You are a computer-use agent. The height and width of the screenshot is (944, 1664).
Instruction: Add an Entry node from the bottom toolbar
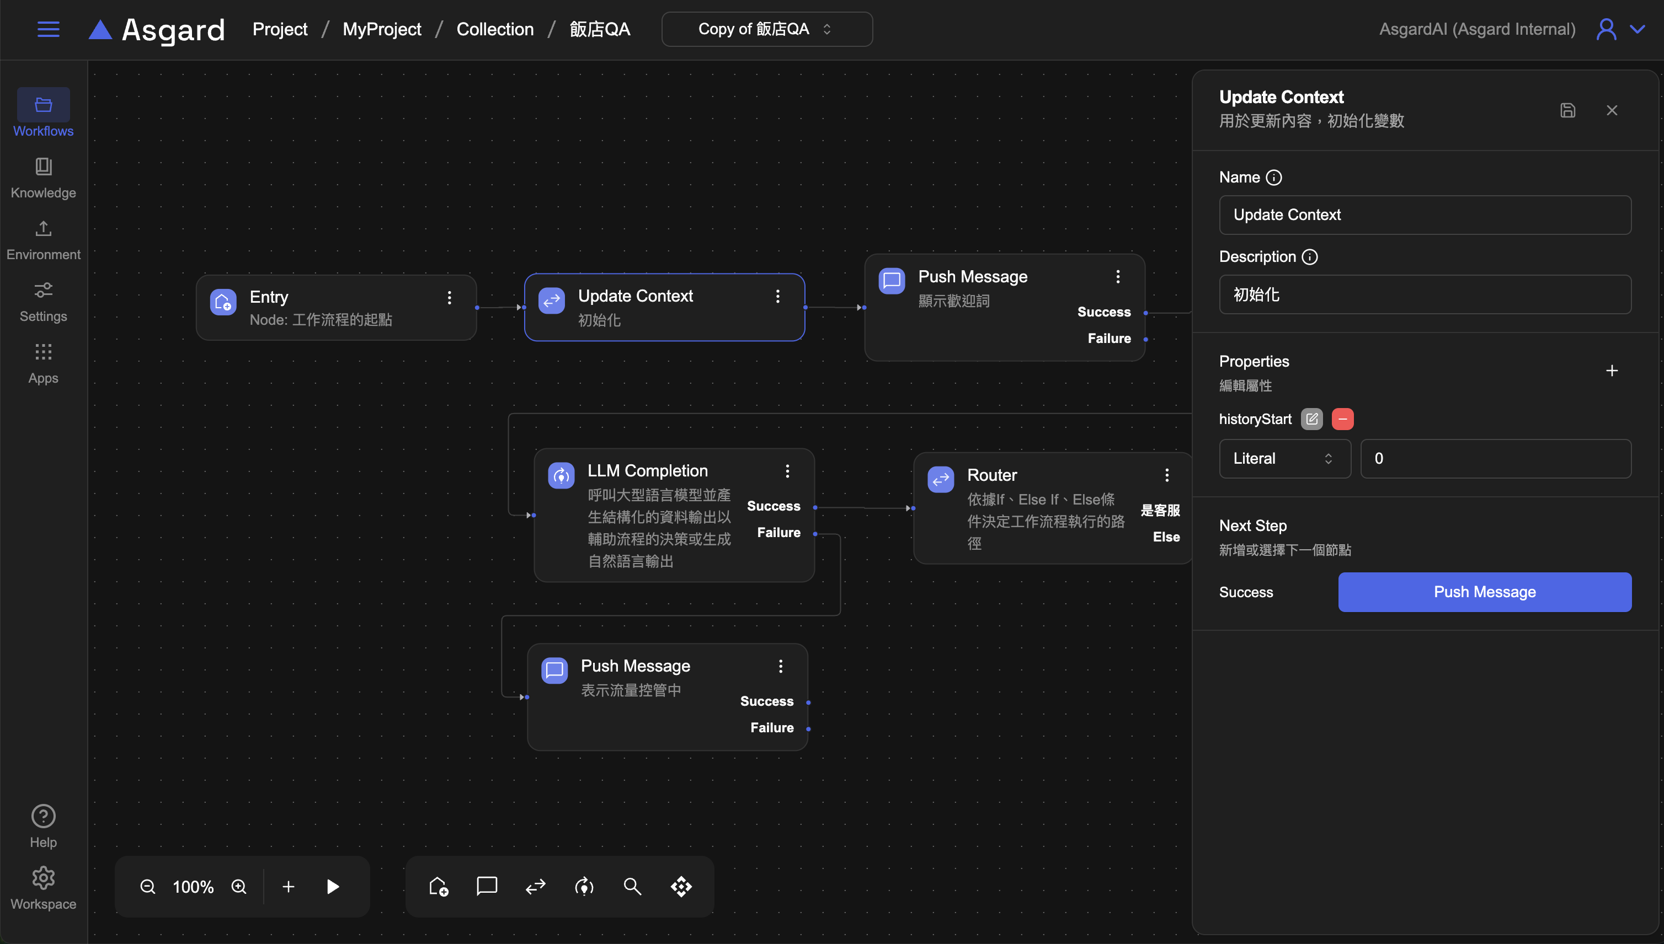439,886
